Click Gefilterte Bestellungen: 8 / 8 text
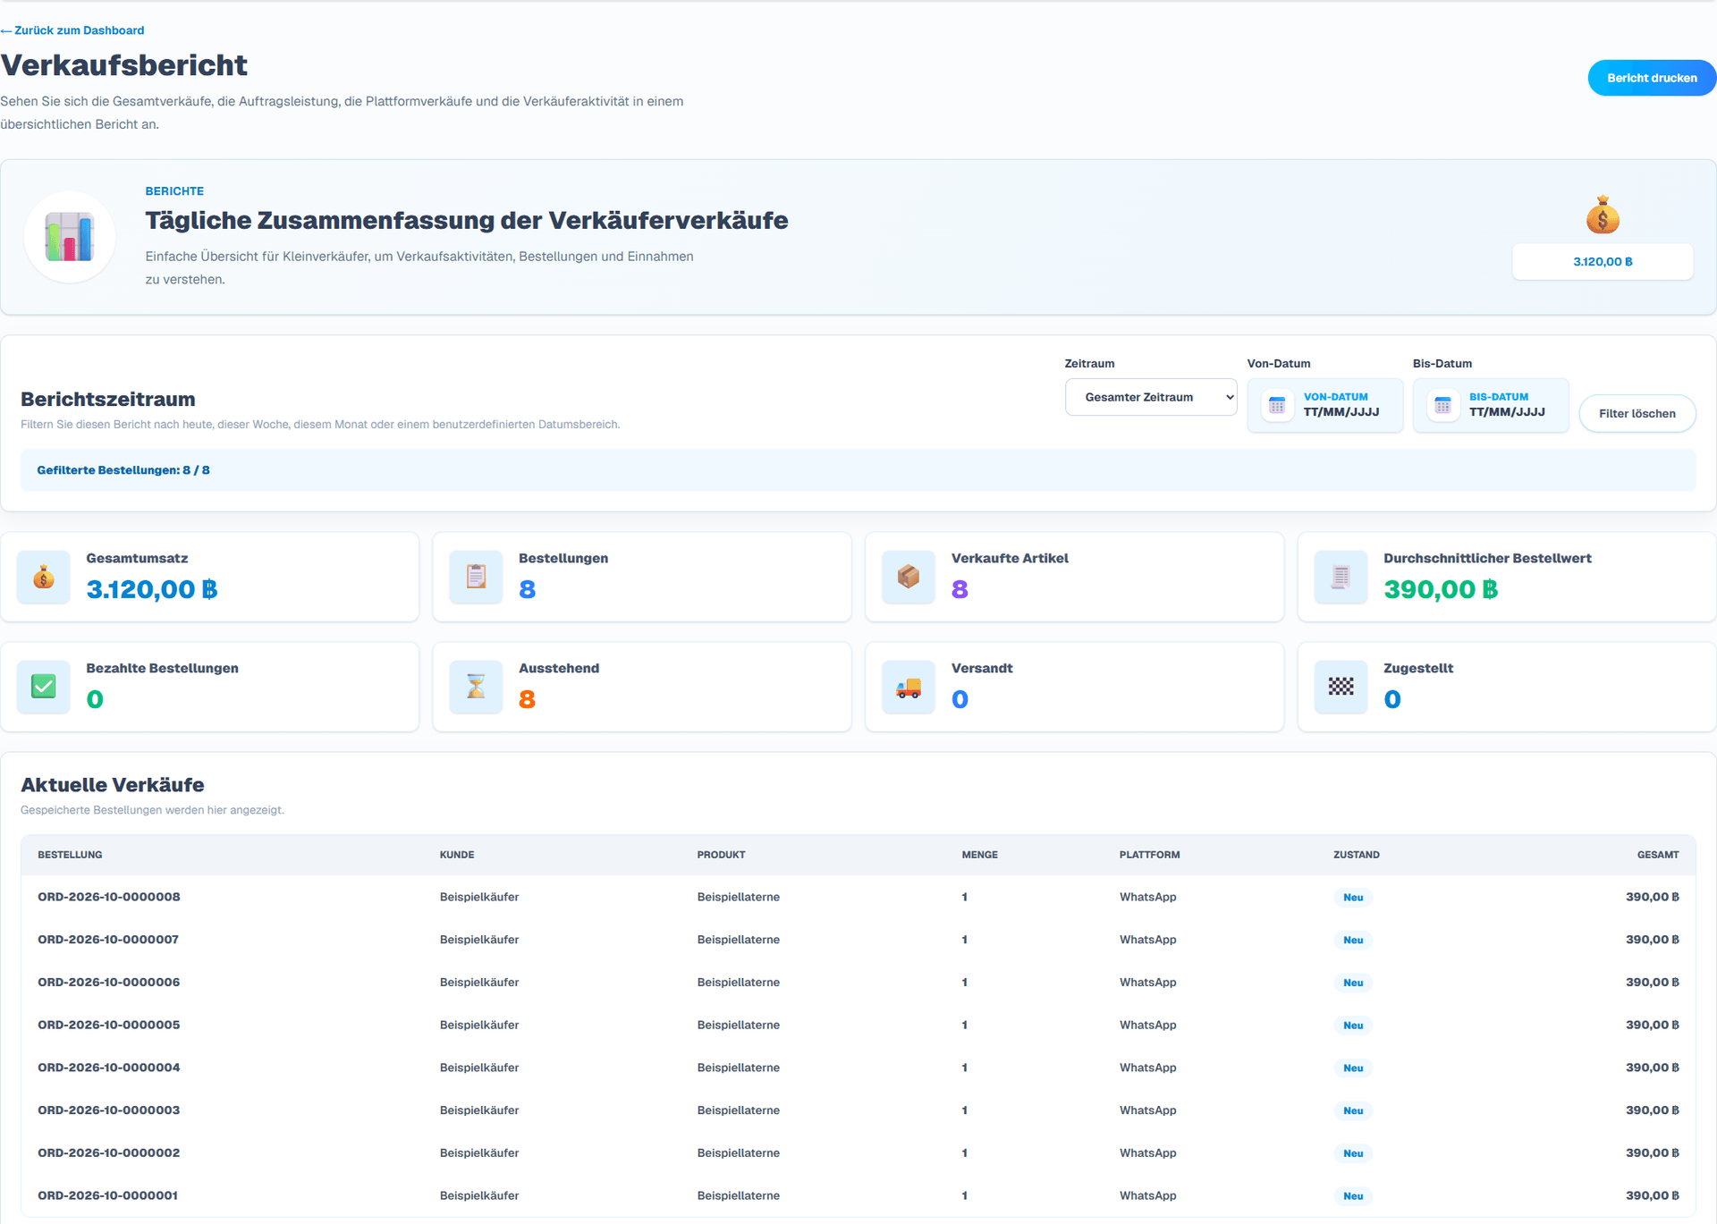 [123, 470]
